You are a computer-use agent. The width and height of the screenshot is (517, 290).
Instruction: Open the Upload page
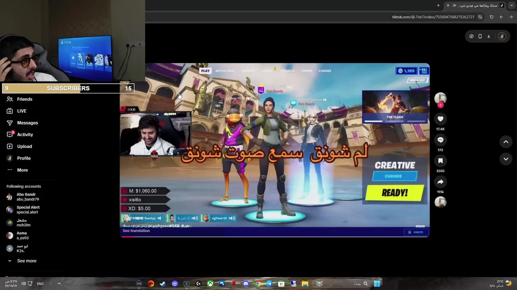click(19, 146)
